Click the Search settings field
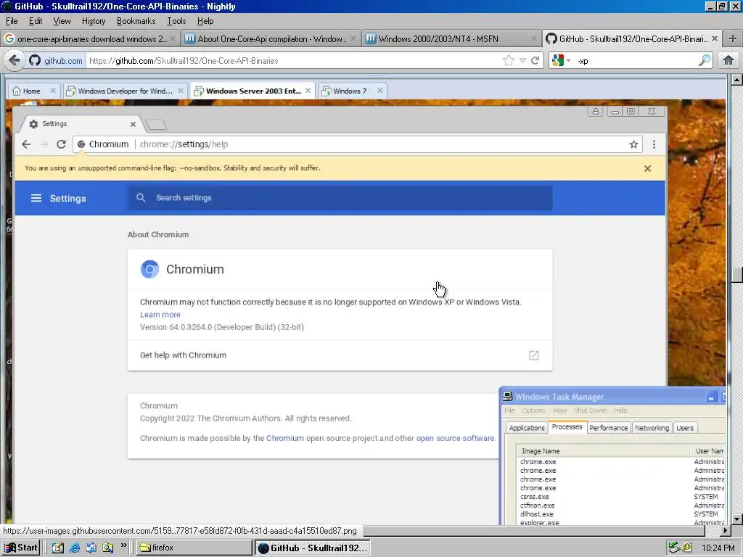743x557 pixels. coord(340,198)
